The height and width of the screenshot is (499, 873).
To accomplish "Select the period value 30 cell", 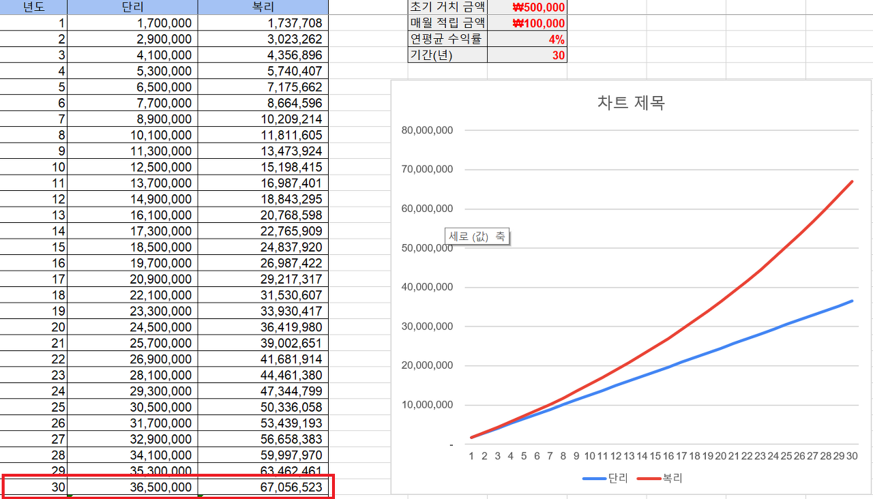I will tap(527, 55).
